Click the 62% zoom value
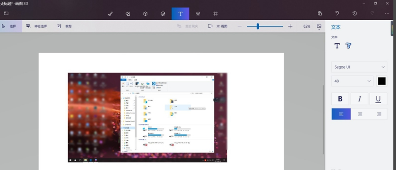396x170 pixels. tap(307, 26)
